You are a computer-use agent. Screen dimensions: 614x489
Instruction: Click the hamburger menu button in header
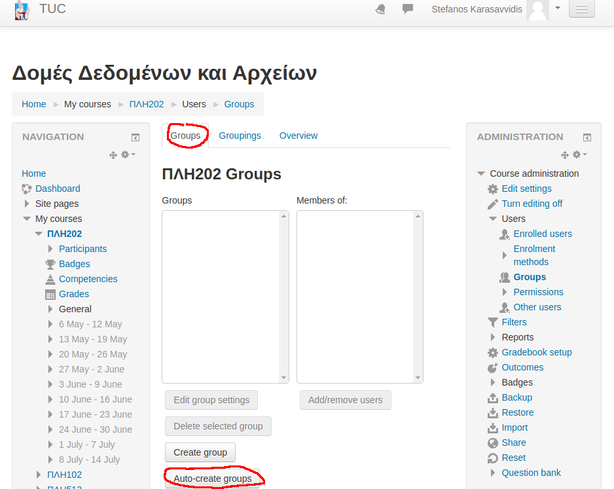[582, 9]
